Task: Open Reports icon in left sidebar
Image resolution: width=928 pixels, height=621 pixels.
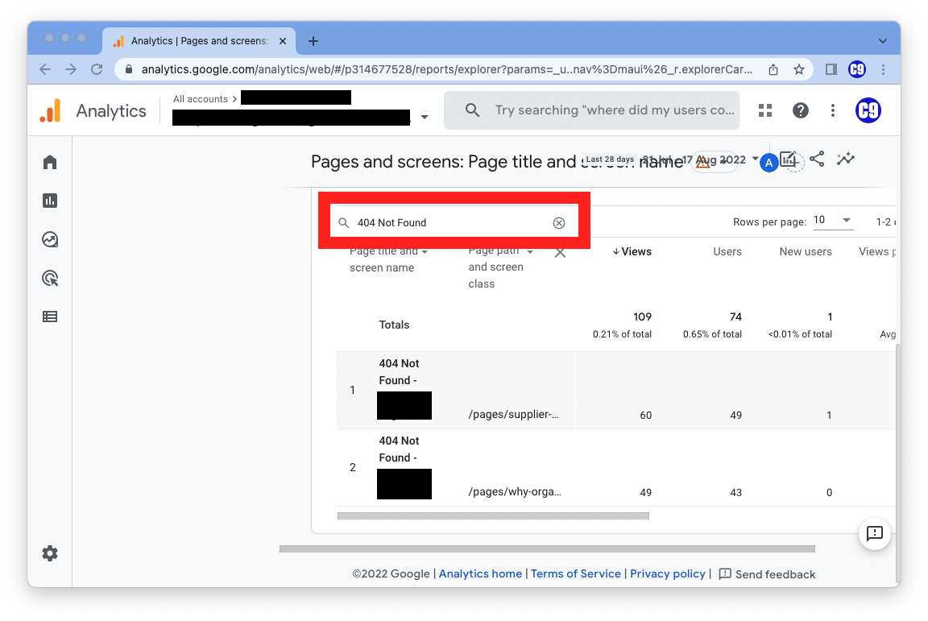Action: pos(50,201)
